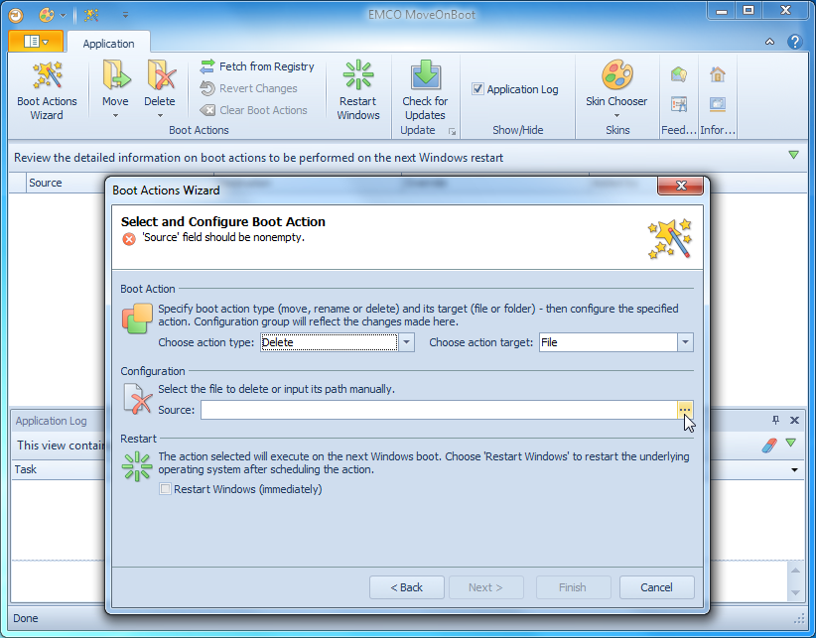Screen dimensions: 816x638
Task: Click the Source column header
Action: click(66, 183)
